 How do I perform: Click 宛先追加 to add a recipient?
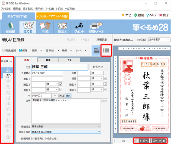coord(9,51)
